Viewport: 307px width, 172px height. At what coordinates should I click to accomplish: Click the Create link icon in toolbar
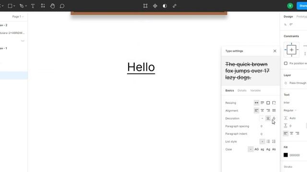point(175,6)
